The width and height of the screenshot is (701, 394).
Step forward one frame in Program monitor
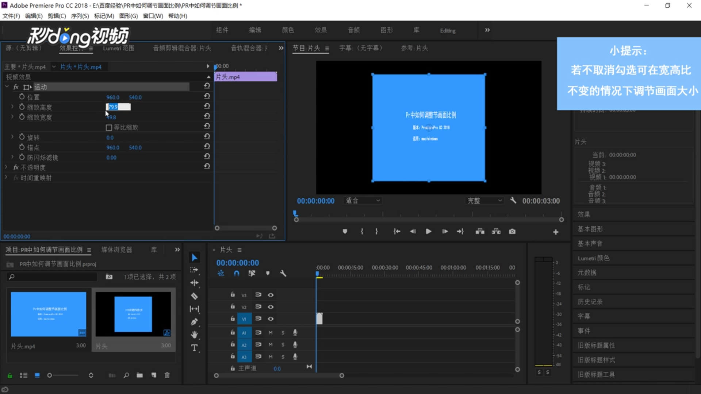(x=445, y=232)
